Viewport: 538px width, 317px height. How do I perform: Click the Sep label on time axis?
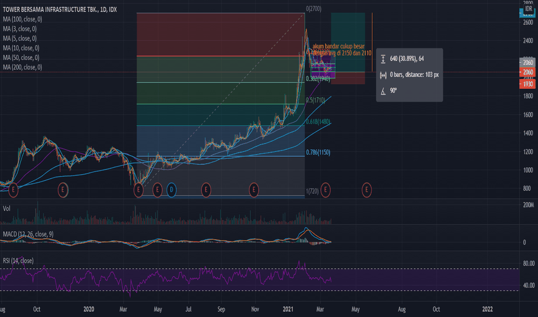[221, 309]
